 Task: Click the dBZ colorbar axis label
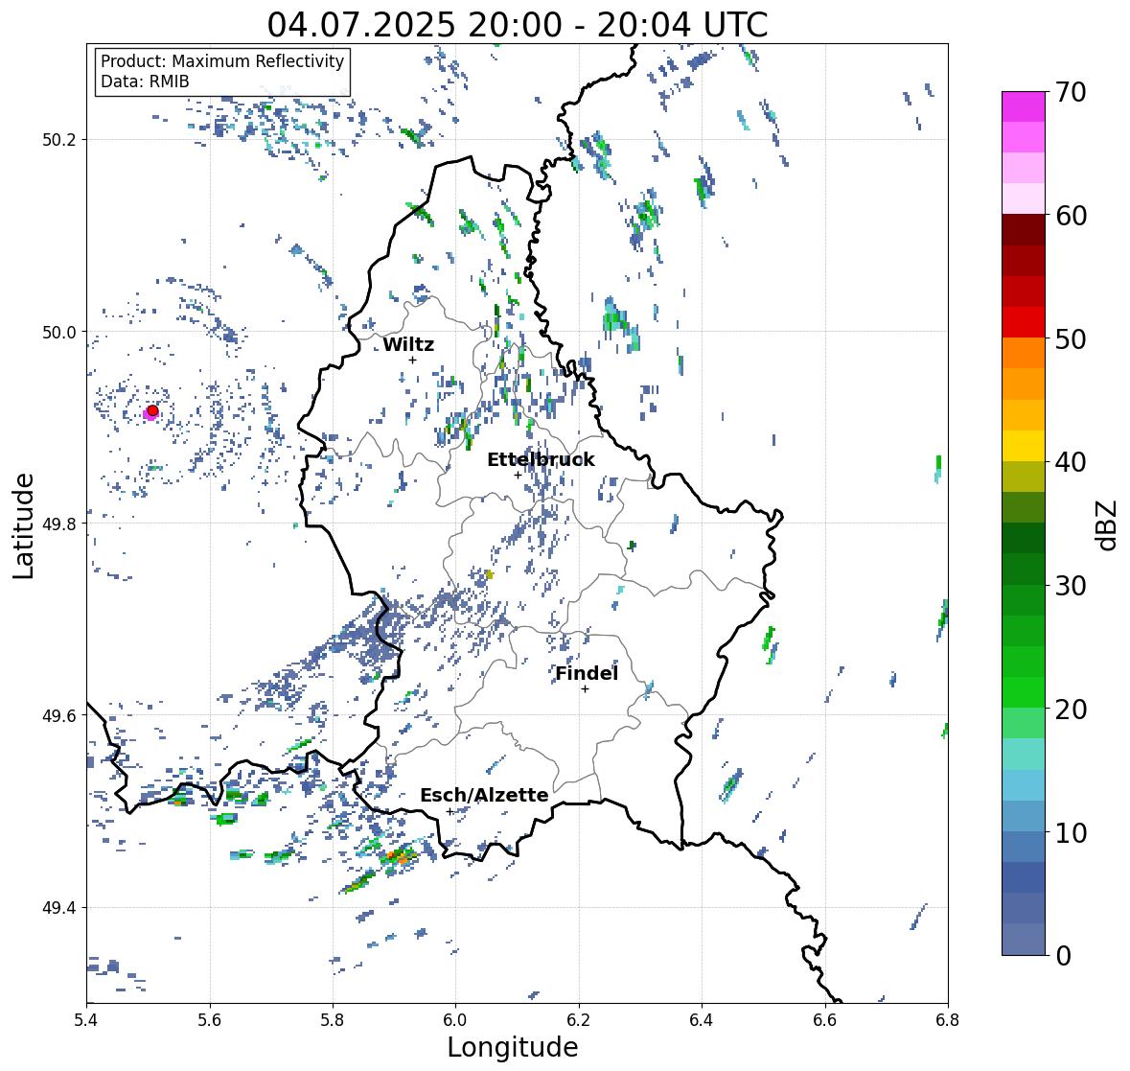tap(1108, 524)
